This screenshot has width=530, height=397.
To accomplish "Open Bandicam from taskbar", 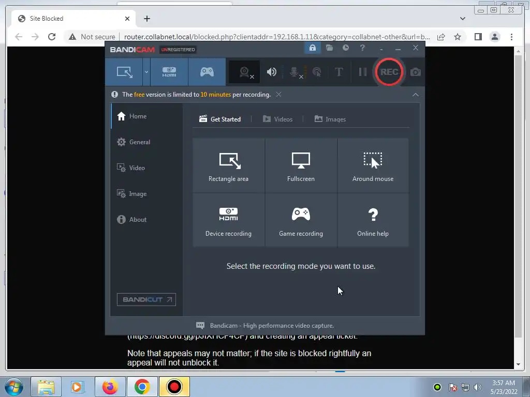I will click(174, 387).
